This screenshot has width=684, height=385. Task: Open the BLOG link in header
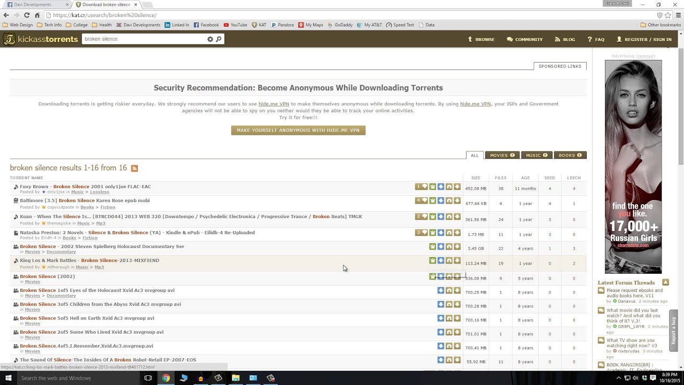click(x=565, y=39)
